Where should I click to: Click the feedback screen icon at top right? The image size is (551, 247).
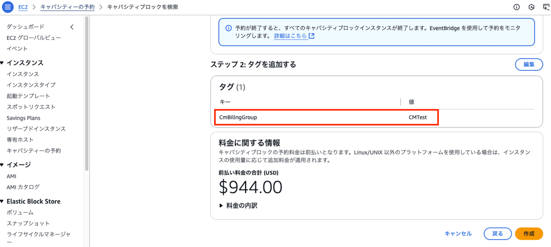(x=546, y=7)
